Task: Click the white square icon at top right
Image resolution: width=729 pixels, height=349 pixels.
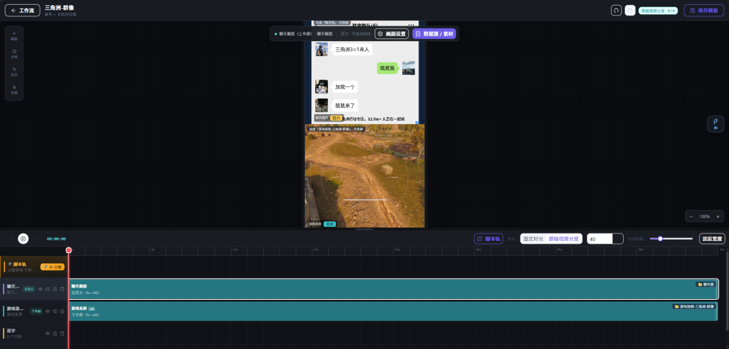Action: click(630, 10)
